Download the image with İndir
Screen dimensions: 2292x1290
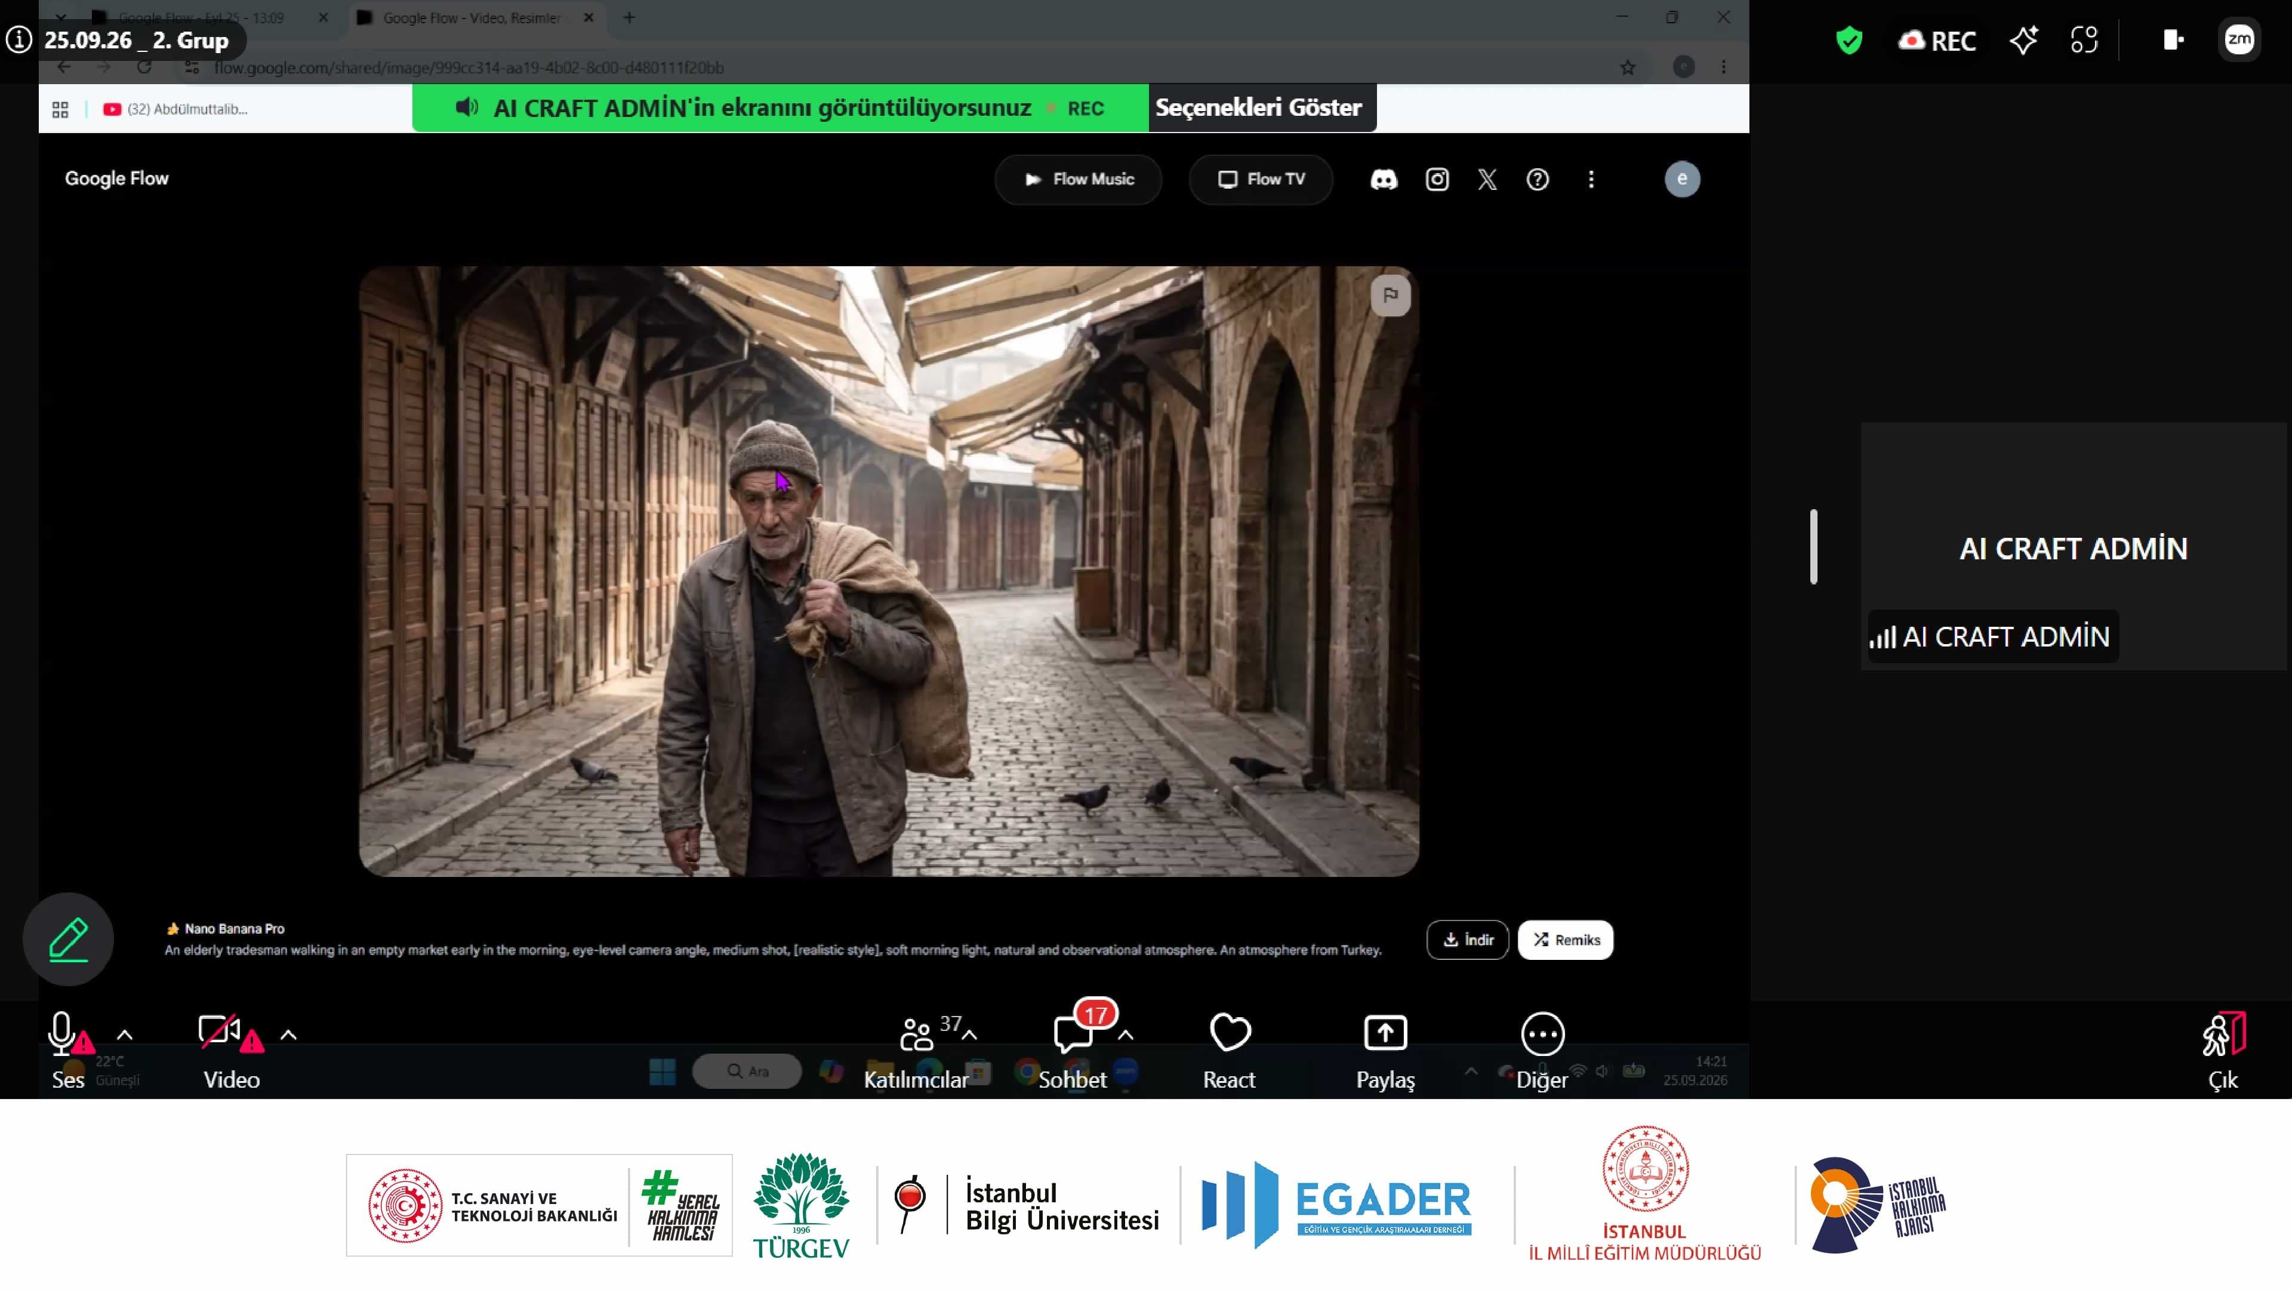(x=1467, y=940)
